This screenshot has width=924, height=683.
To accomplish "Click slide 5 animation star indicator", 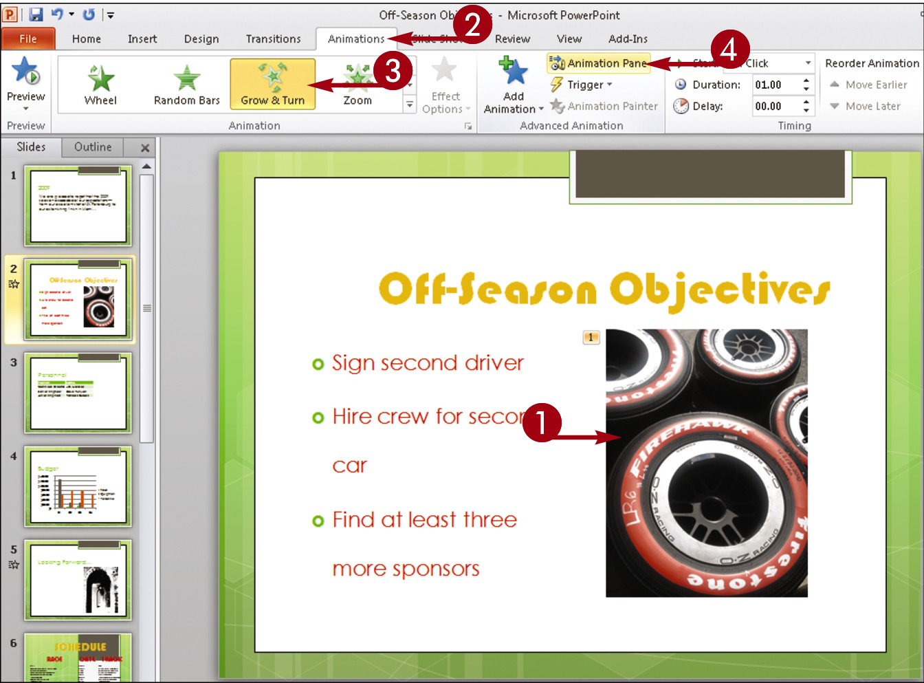I will 14,565.
